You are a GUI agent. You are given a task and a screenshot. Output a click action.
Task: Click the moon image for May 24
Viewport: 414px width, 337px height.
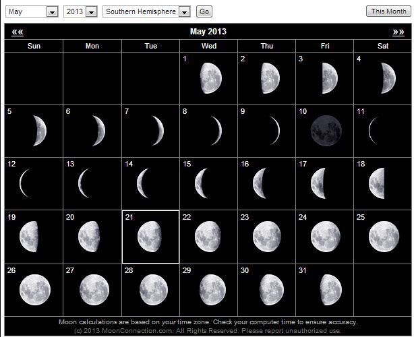(326, 237)
